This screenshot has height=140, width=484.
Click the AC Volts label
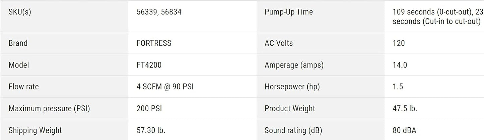(x=279, y=43)
